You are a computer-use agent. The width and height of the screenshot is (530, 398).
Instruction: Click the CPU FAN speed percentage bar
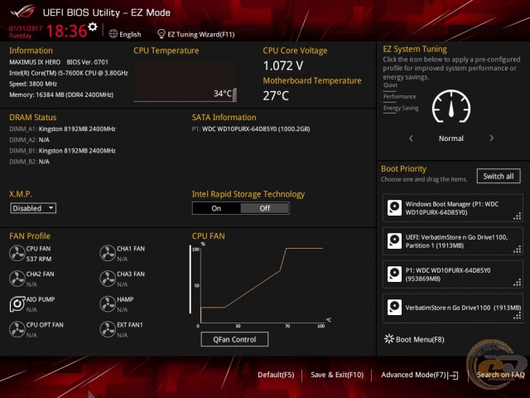coord(190,279)
